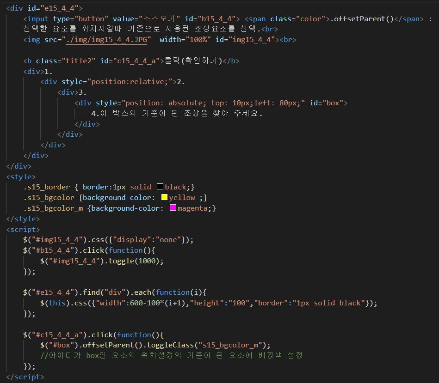The width and height of the screenshot is (439, 383).
Task: Click the black color swatch in .s15_border
Action: [x=160, y=187]
